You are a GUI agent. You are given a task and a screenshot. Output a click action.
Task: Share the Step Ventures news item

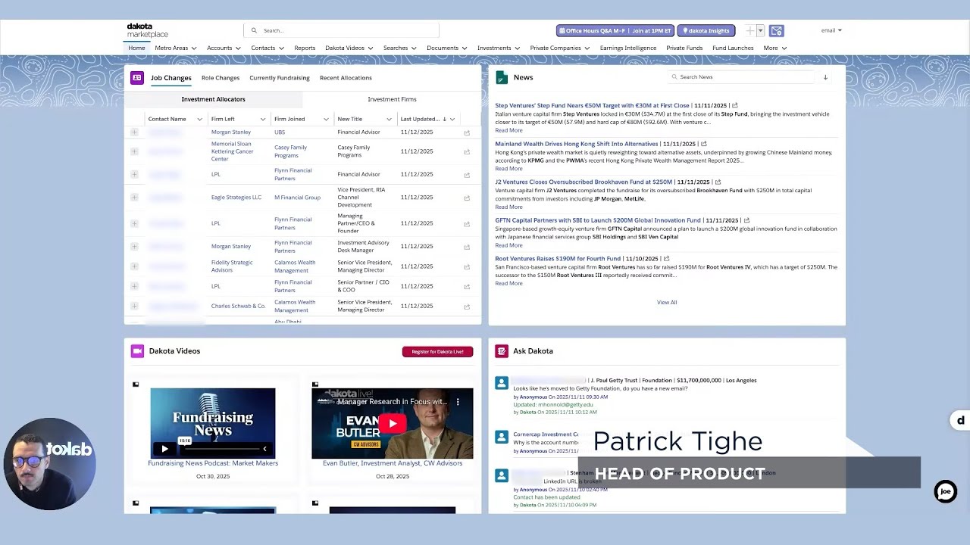click(734, 105)
